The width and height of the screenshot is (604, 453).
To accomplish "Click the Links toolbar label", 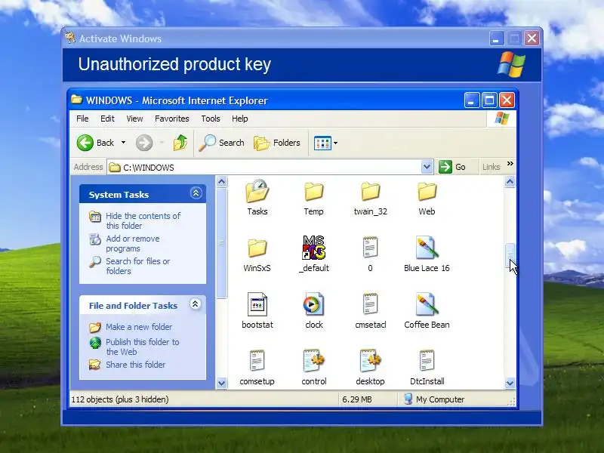I will click(x=492, y=167).
